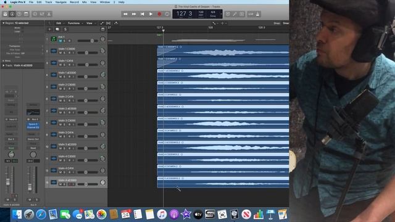Expand the More section in Region inspector
The height and width of the screenshot is (222, 395).
click(x=3, y=60)
